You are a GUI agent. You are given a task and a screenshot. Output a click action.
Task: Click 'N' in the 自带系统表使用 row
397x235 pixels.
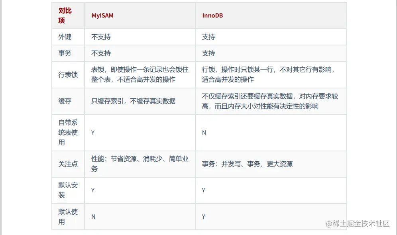pos(204,133)
